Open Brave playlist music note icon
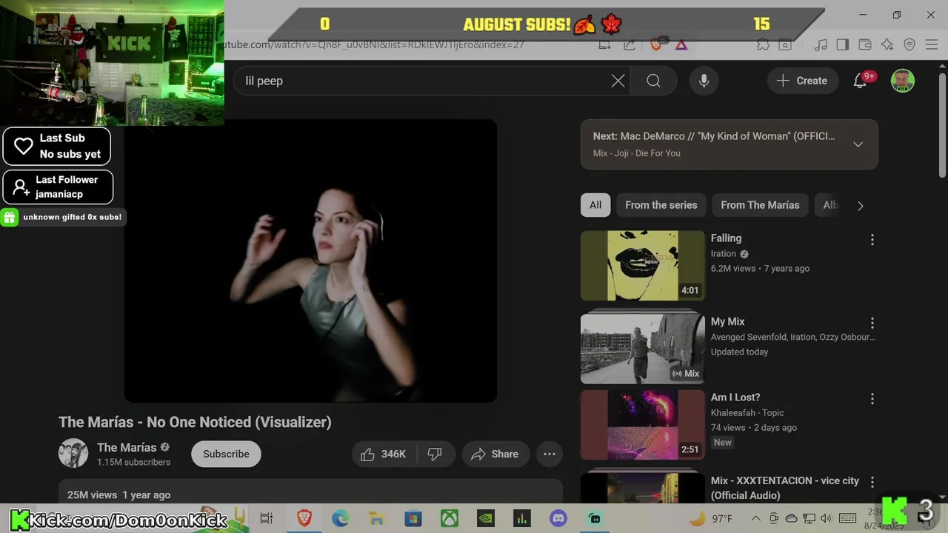This screenshot has height=533, width=948. [821, 44]
